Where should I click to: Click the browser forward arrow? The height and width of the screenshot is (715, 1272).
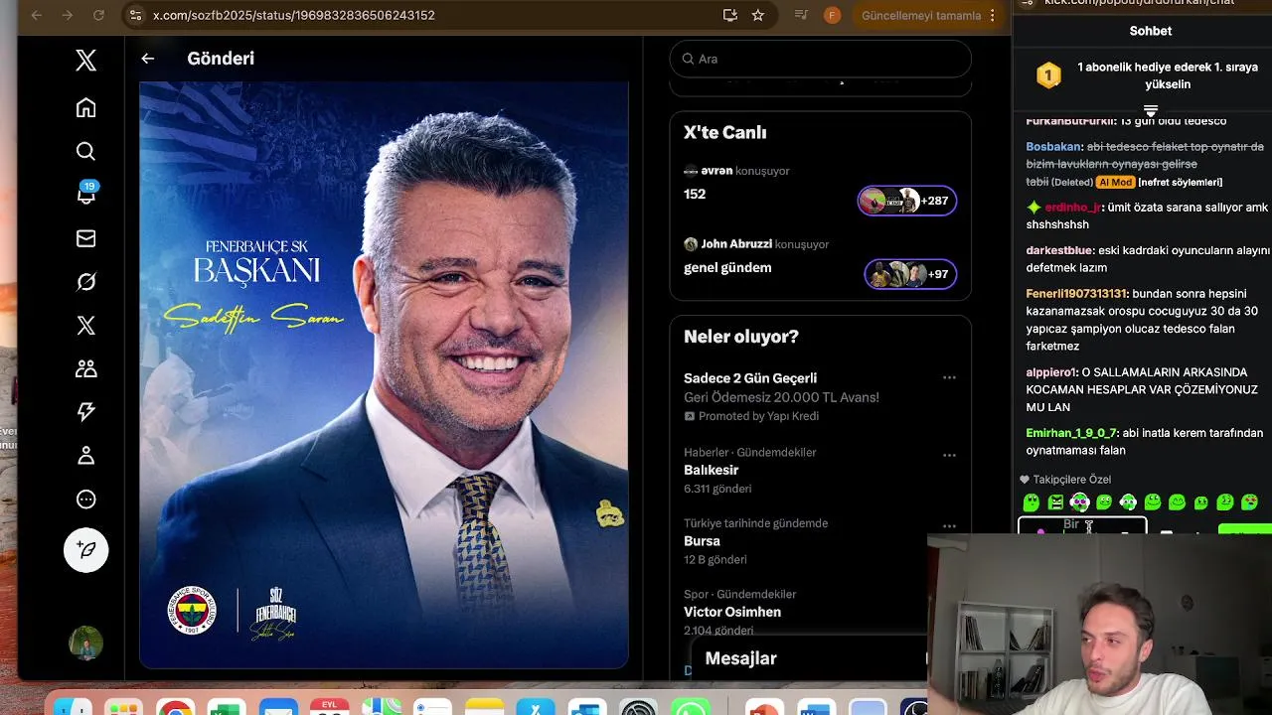(68, 15)
